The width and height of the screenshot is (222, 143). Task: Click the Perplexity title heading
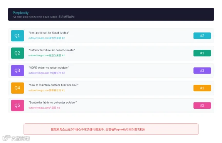pyautogui.click(x=20, y=13)
